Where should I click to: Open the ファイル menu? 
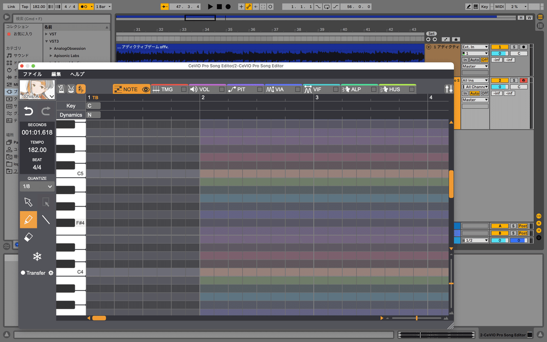coord(32,74)
